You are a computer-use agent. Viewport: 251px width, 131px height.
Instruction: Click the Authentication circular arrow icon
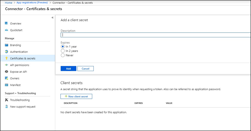[6, 52]
